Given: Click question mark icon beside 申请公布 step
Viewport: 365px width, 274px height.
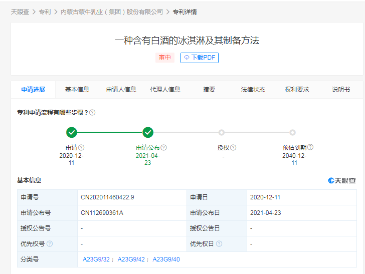Looking at the screenshot, I should [x=163, y=148].
